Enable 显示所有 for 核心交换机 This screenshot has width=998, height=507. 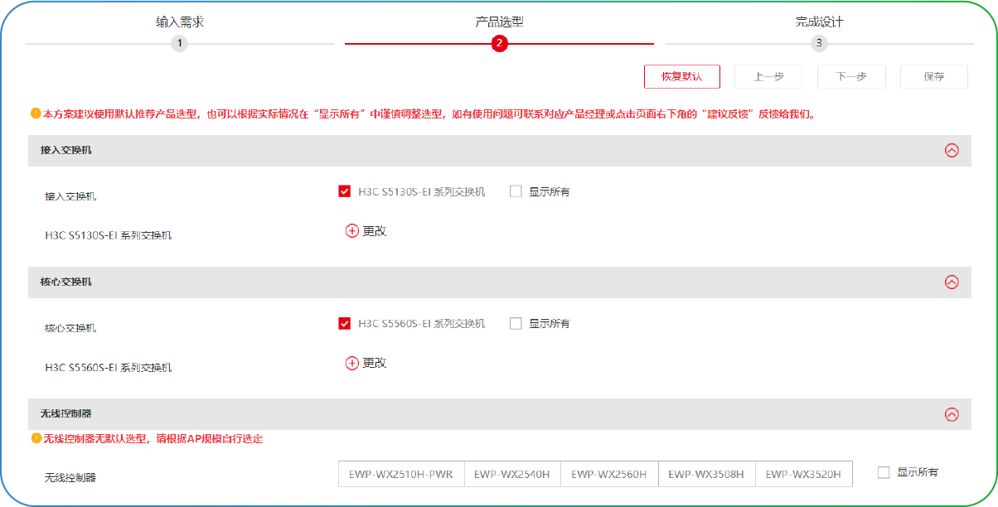pyautogui.click(x=516, y=323)
